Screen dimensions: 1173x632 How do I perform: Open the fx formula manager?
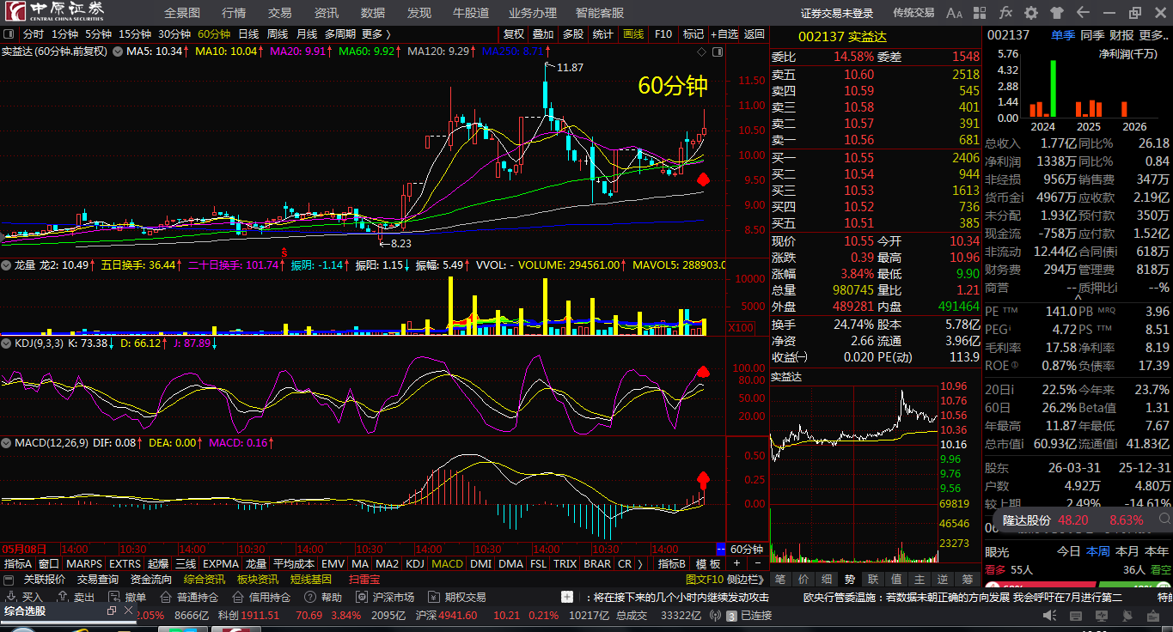tap(1005, 13)
